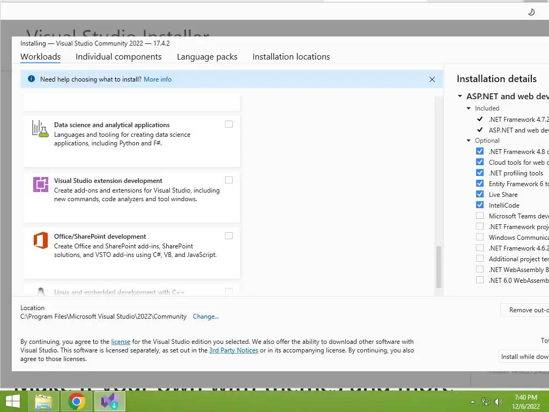Viewport: 549px width, 412px height.
Task: Click the Data science workload flask icon
Action: pos(40,129)
